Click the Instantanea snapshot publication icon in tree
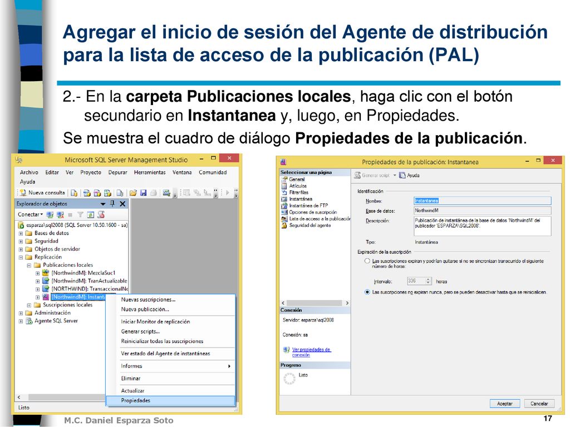 click(46, 297)
